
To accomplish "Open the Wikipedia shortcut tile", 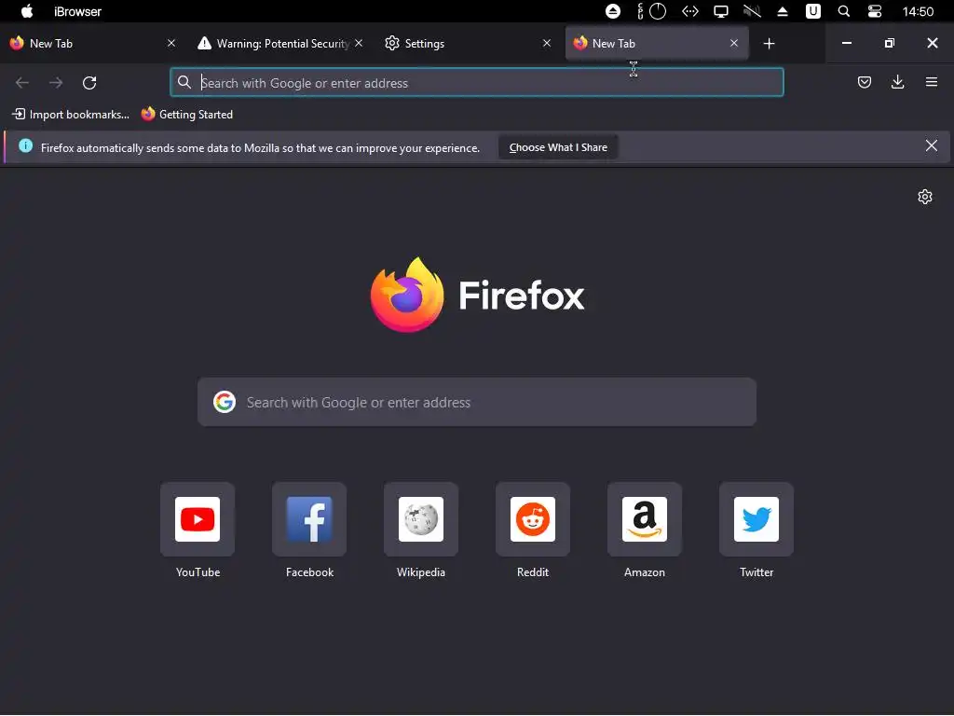I will coord(421,519).
